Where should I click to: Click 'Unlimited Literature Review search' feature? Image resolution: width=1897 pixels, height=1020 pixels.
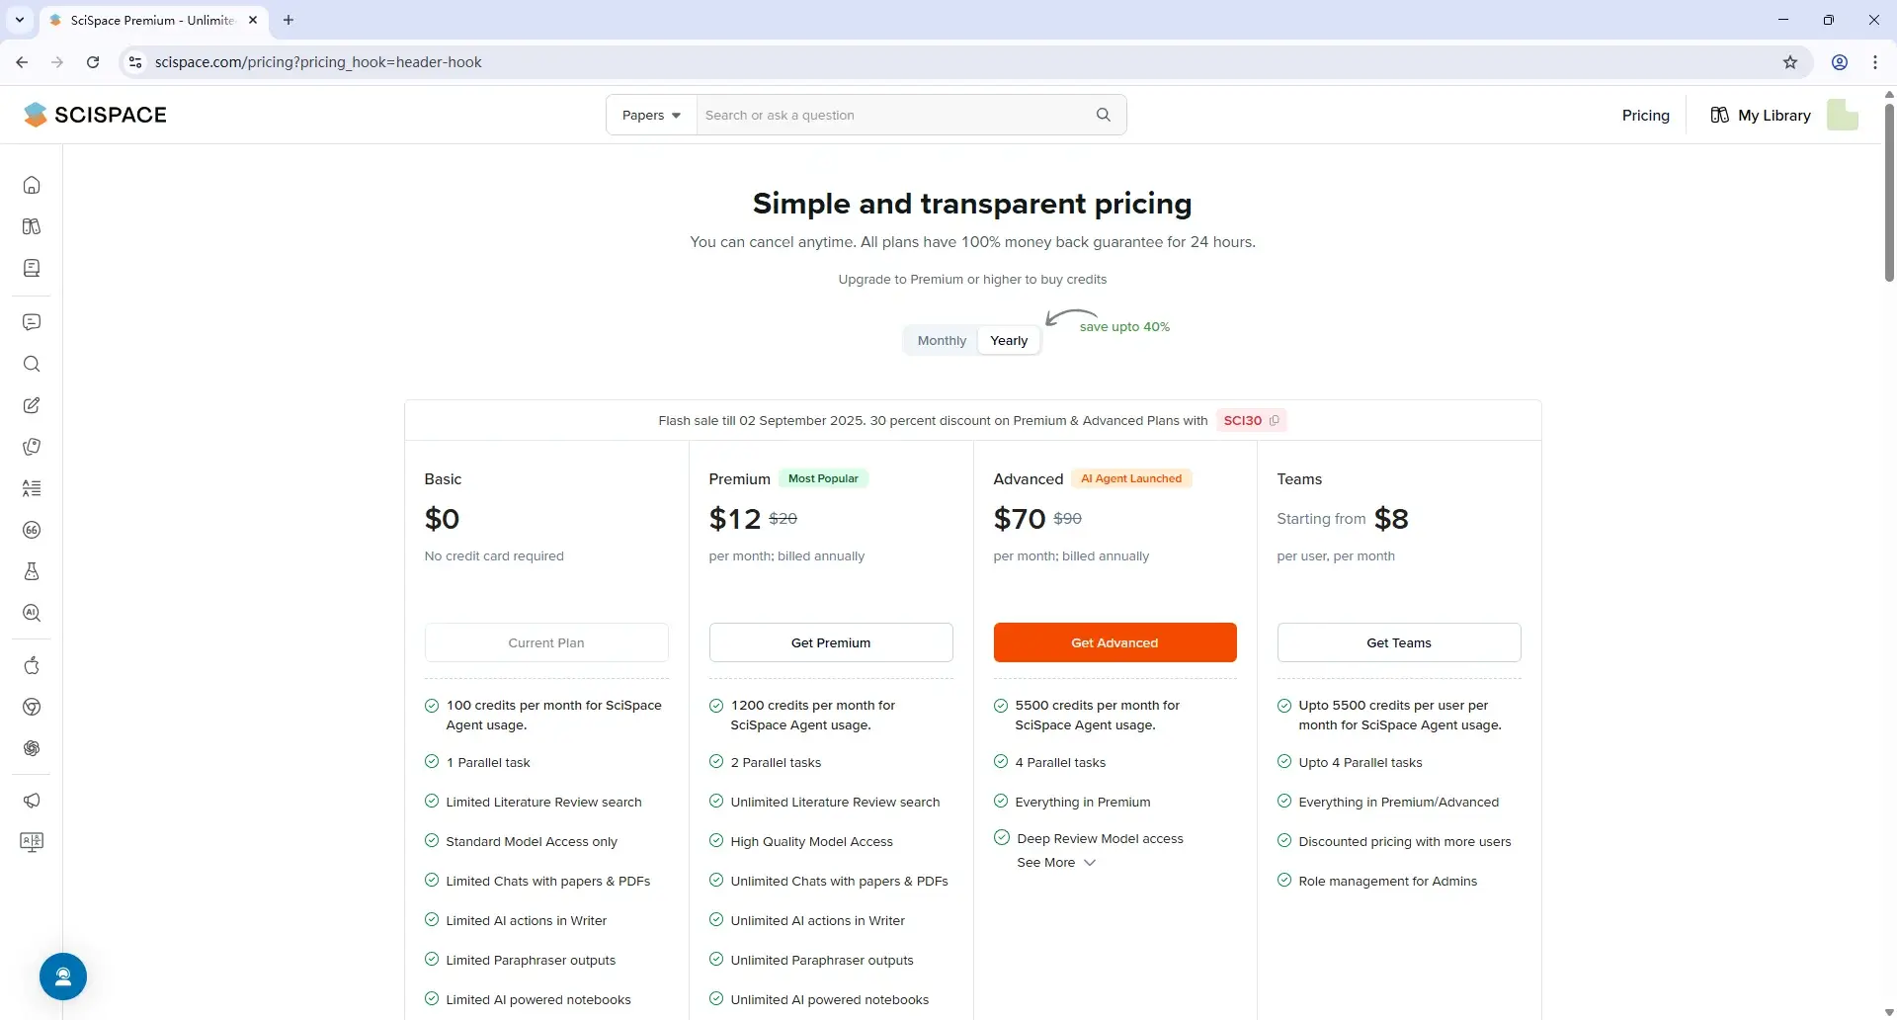pos(835,802)
